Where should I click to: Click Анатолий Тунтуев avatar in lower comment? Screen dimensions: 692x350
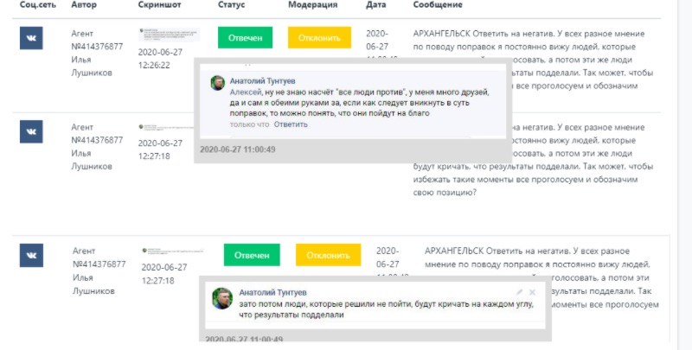[x=221, y=298]
